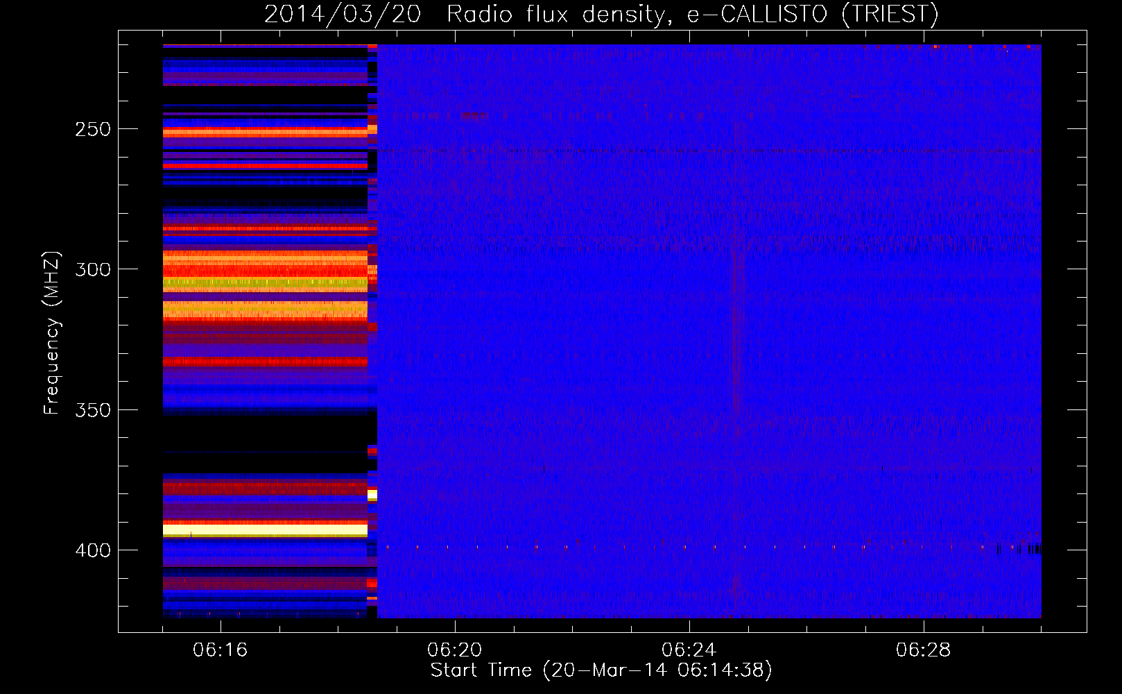Click the 'Frequency (MHZ)' axis title
Viewport: 1122px width, 694px height.
pos(52,332)
